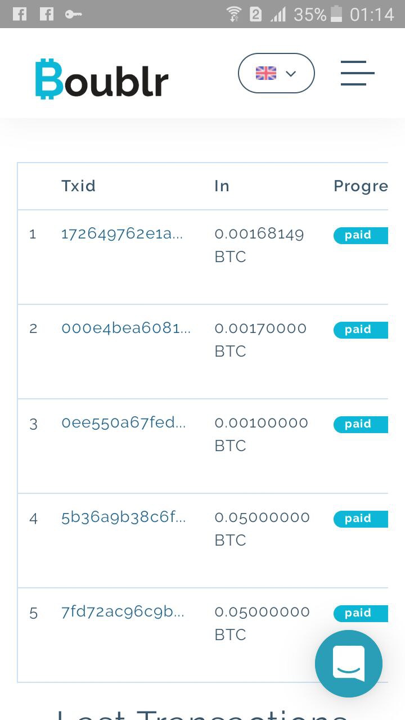The height and width of the screenshot is (720, 405).
Task: Click the UK flag icon
Action: 265,73
